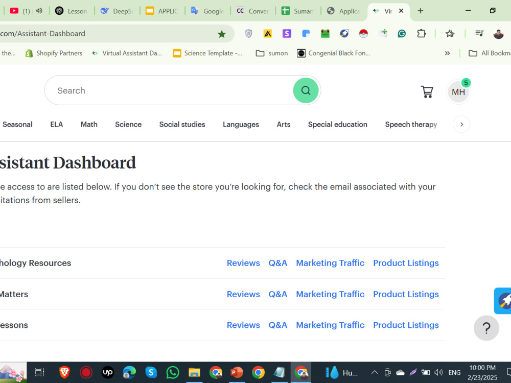The height and width of the screenshot is (383, 511).
Task: Switch to the Google Translate tab
Action: click(x=207, y=11)
